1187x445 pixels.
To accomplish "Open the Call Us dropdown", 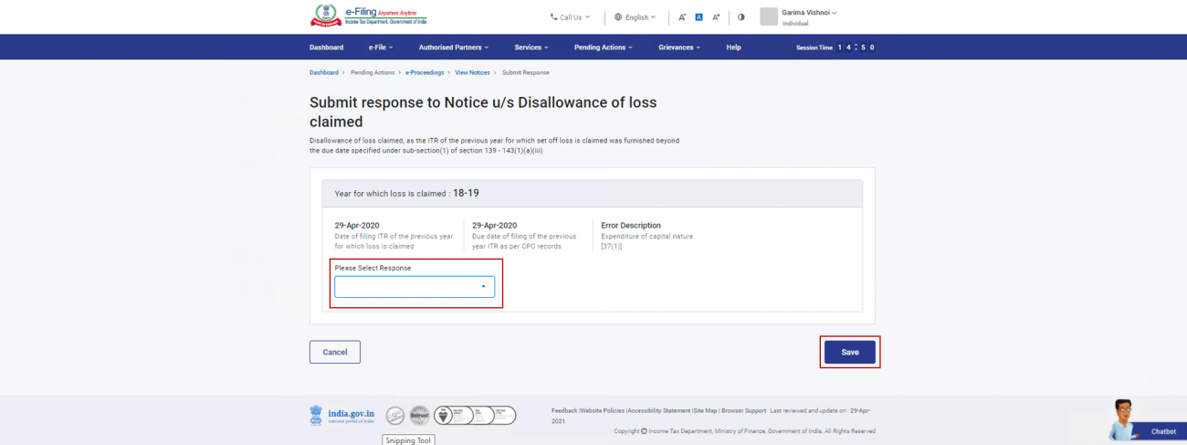I will point(570,17).
